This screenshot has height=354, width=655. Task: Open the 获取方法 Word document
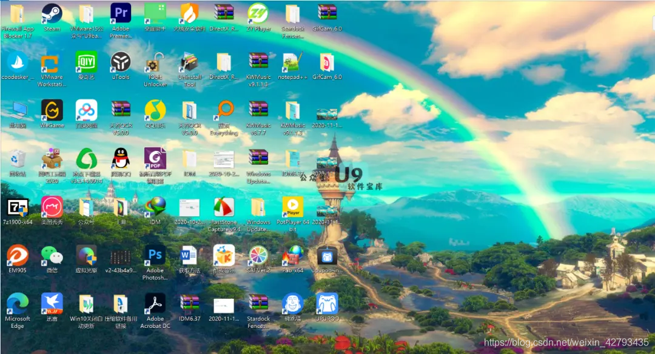pos(190,255)
